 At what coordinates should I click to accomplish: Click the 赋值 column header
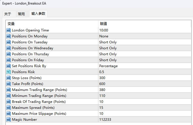point(103,24)
